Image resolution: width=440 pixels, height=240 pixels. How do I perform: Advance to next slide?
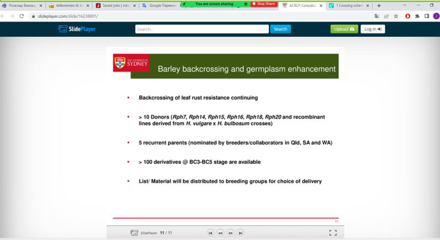tap(230, 233)
